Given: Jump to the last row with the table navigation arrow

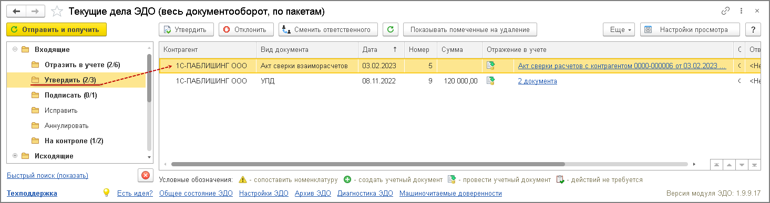Looking at the screenshot, I should pyautogui.click(x=755, y=165).
